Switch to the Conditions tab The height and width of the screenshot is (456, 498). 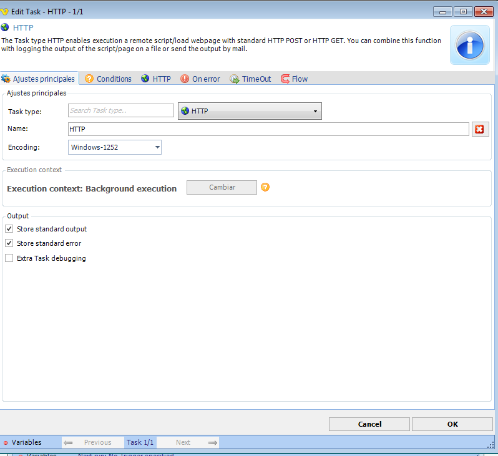tap(108, 79)
